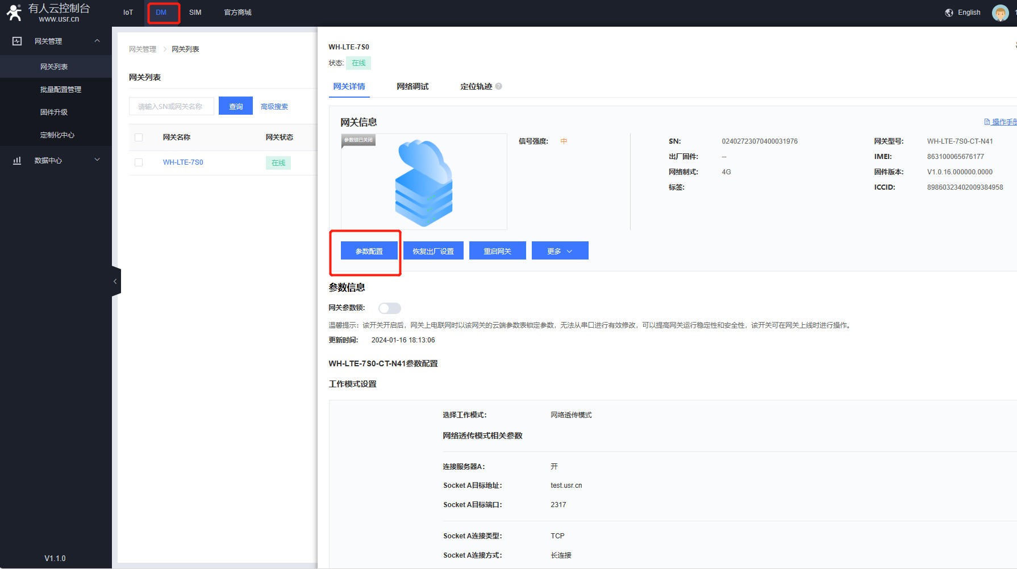This screenshot has height=569, width=1017.
Task: Click the help icon beside 定位轨迹
Action: click(498, 86)
